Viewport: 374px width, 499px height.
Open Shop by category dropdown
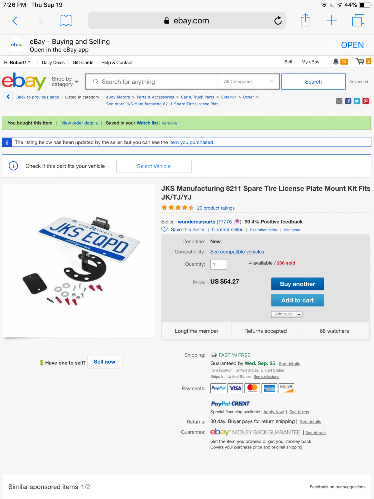point(65,82)
